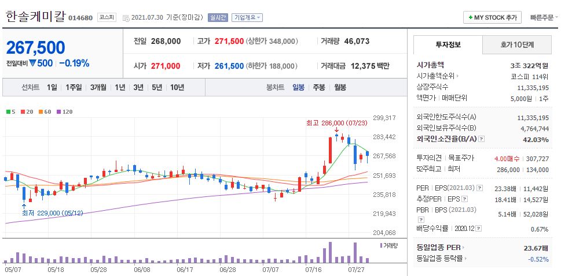
Task: Open the 기업개요 dropdown
Action: coord(247,17)
